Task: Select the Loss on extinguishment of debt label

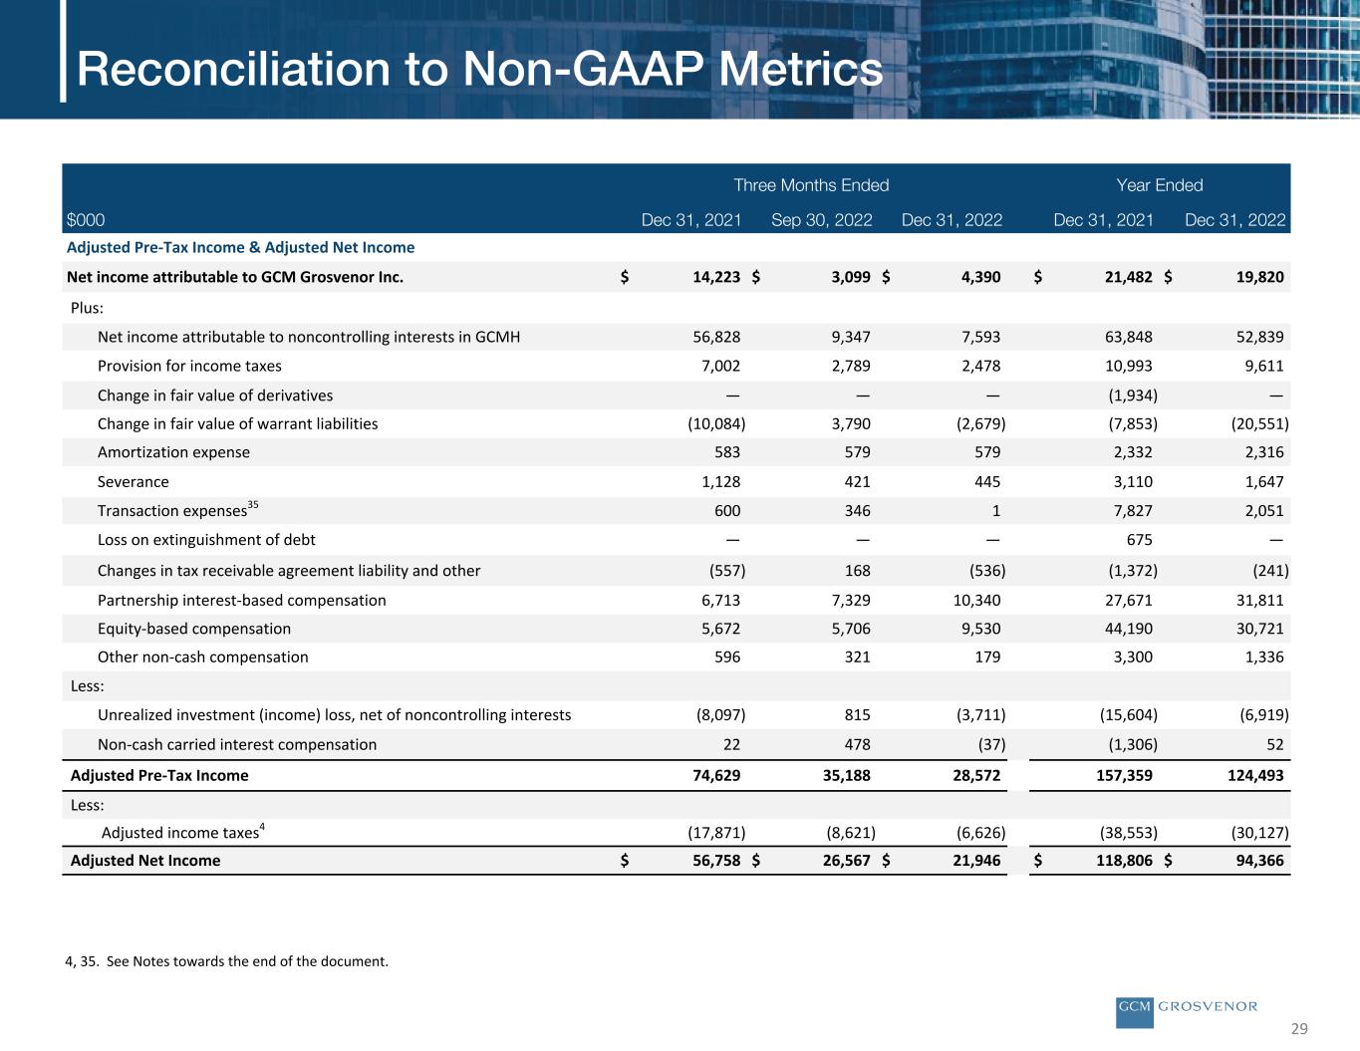Action: 206,540
